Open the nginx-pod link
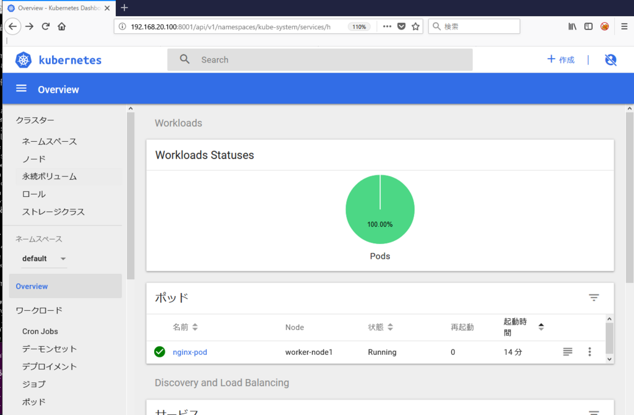This screenshot has width=634, height=415. [189, 352]
